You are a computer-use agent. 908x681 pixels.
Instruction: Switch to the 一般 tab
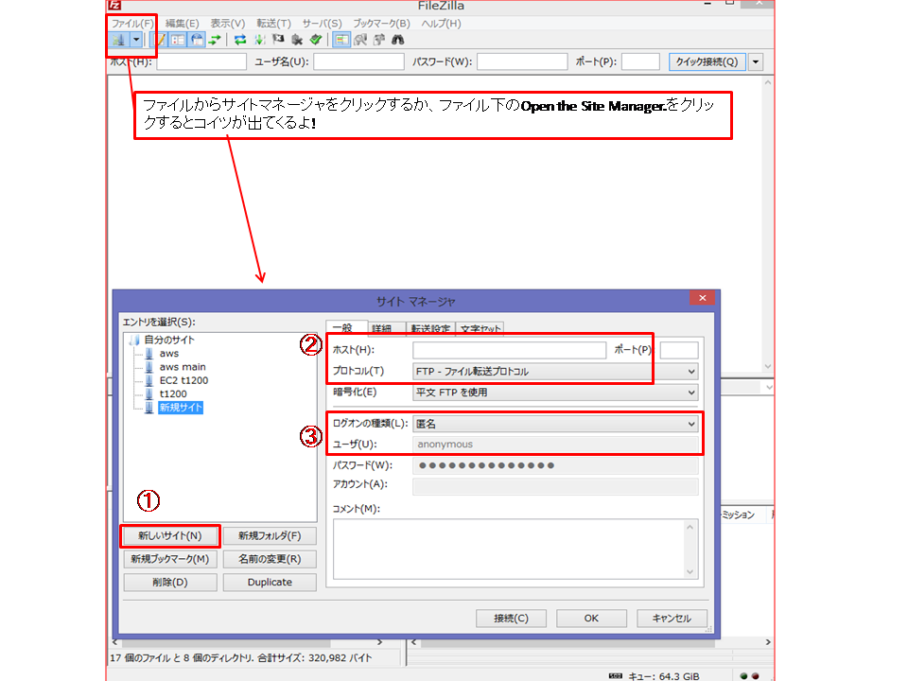point(346,328)
